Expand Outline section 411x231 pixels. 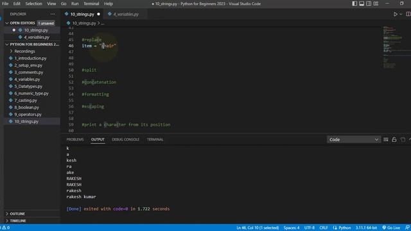tap(17, 214)
